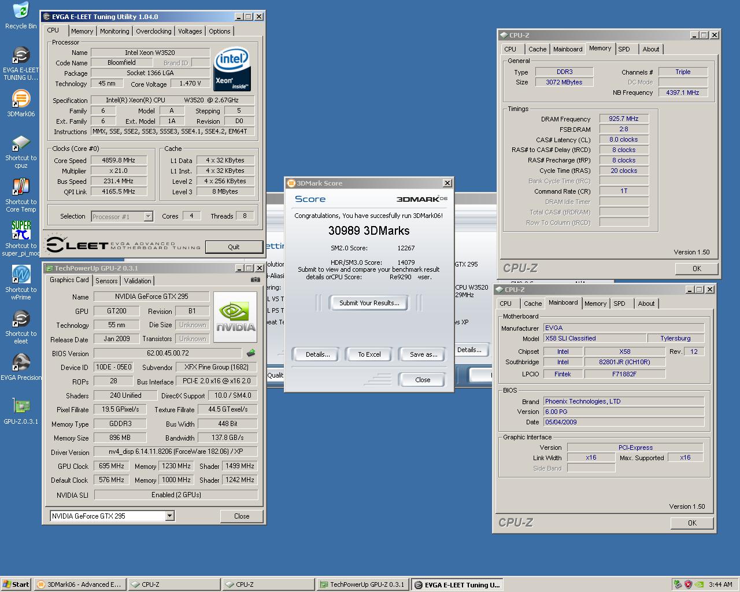The height and width of the screenshot is (592, 740).
Task: Click the NB Frequency value 4397.1 MHz
Action: tap(683, 92)
